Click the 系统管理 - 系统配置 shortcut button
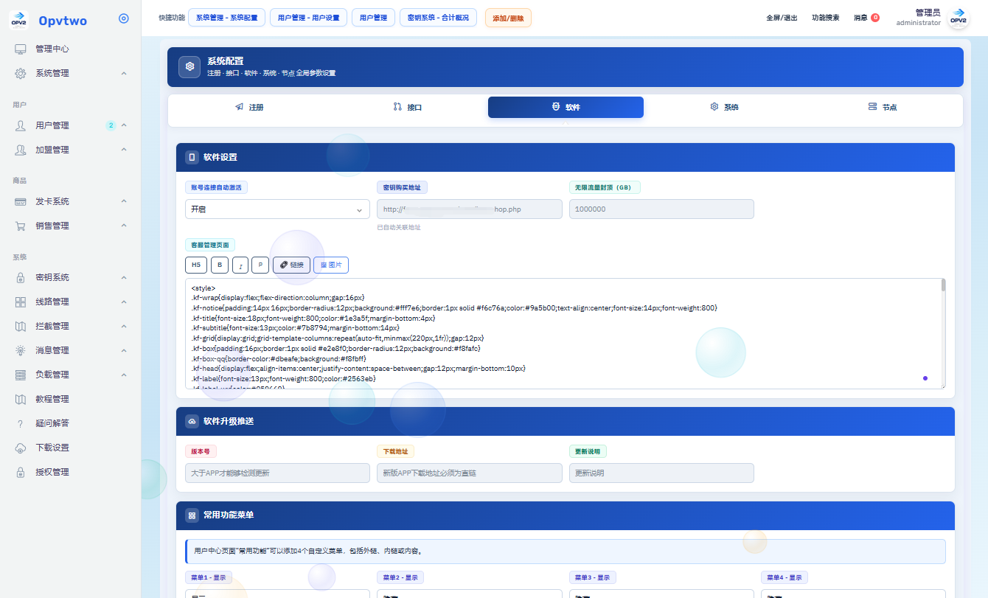 coord(226,18)
